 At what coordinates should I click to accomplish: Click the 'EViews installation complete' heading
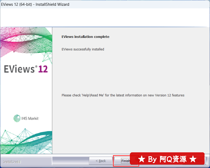coord(85,37)
